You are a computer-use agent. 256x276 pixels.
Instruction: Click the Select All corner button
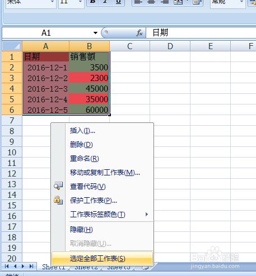coord(12,46)
